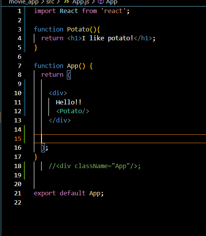The height and width of the screenshot is (236, 206).
Task: Click the highlighted opening parenthesis on line 8
Action: 69,75
